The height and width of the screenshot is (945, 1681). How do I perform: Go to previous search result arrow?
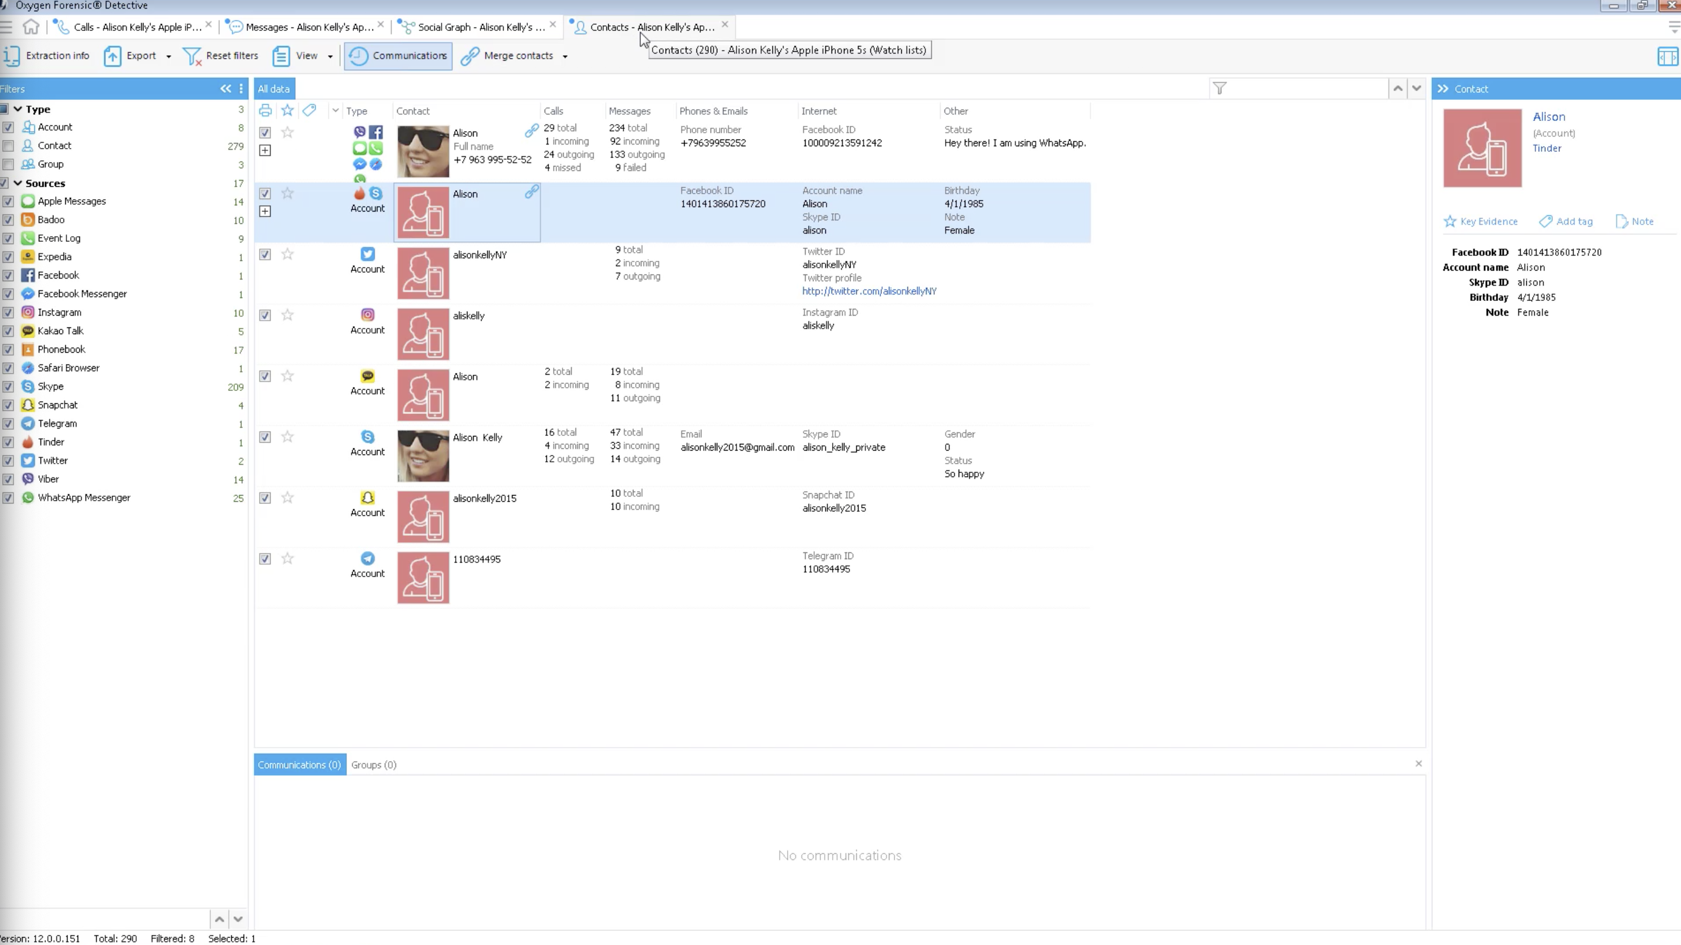tap(1398, 88)
